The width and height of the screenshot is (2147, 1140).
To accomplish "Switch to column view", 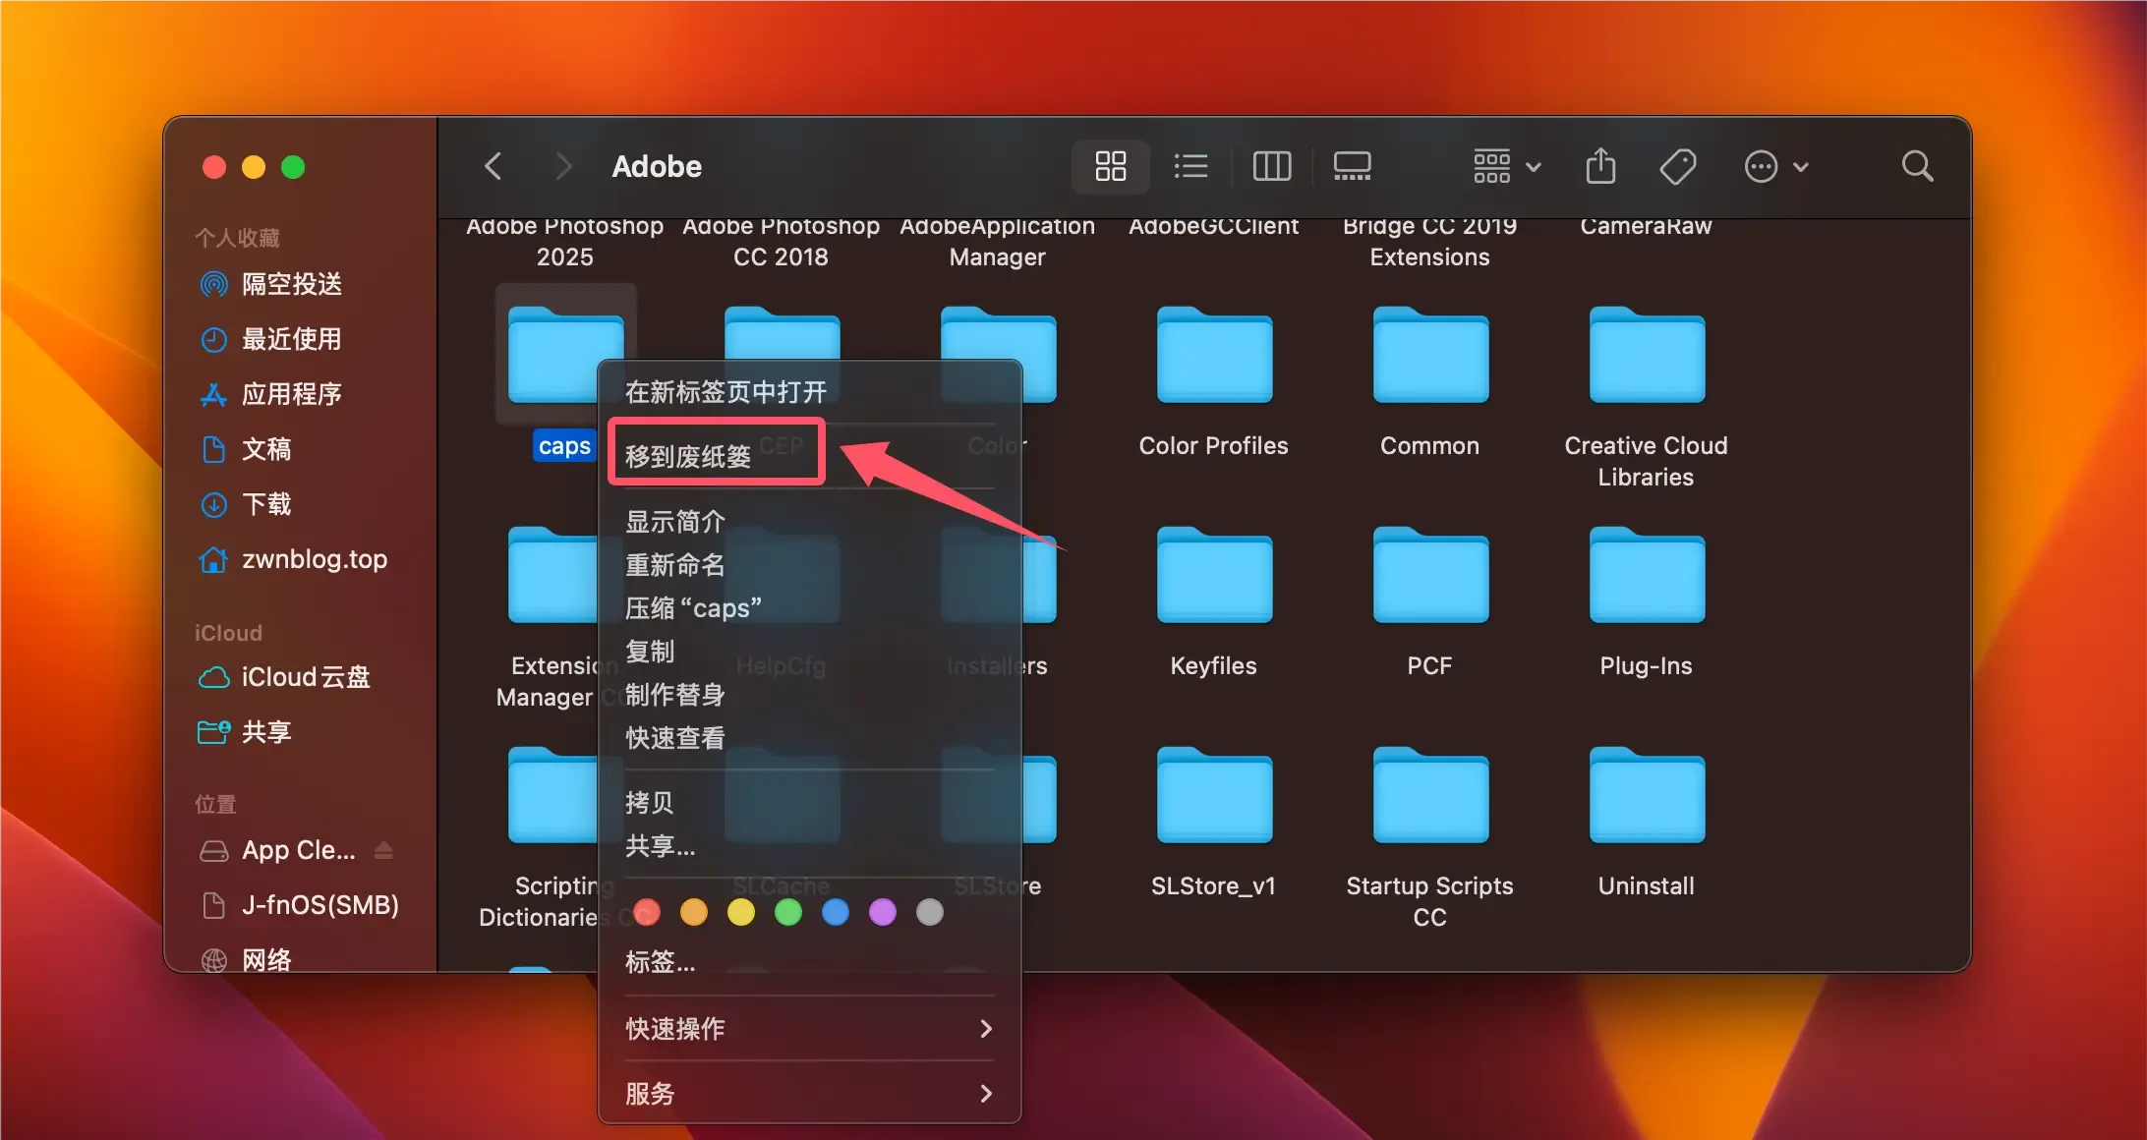I will 1271,166.
